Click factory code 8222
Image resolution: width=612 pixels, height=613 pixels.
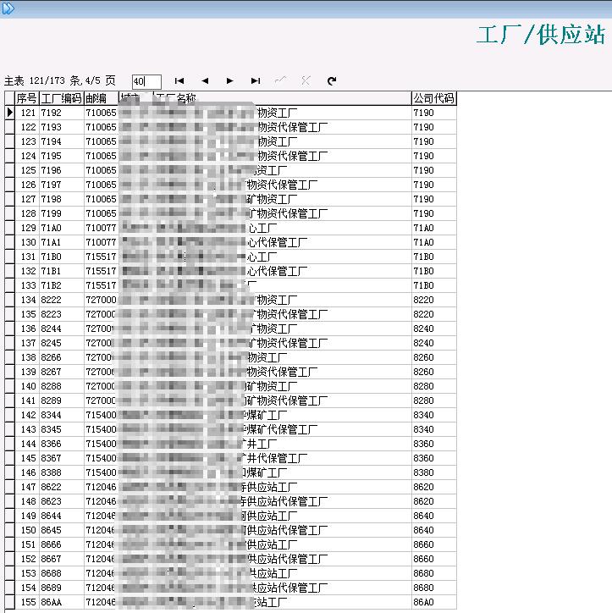pos(51,300)
